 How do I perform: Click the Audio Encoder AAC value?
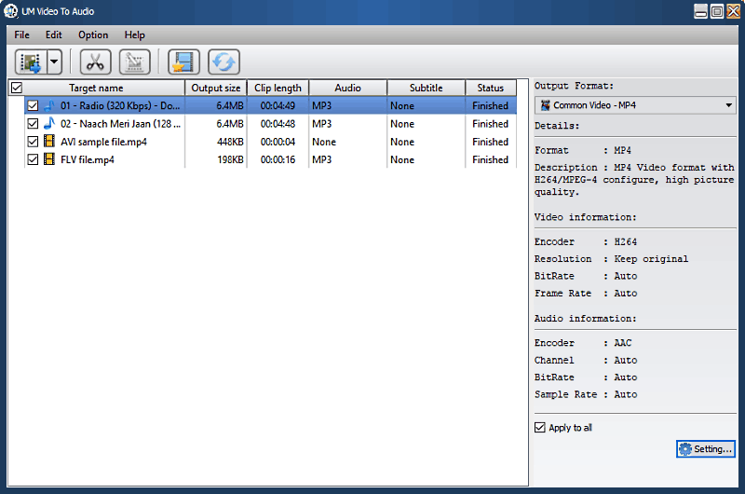point(622,343)
